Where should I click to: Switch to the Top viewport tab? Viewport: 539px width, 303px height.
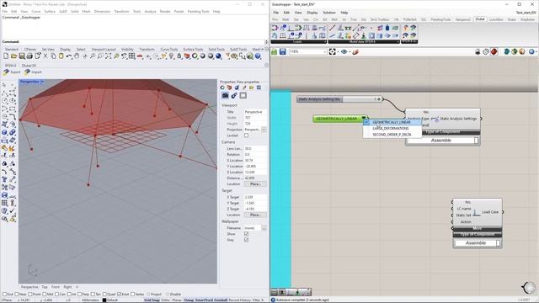pos(45,287)
